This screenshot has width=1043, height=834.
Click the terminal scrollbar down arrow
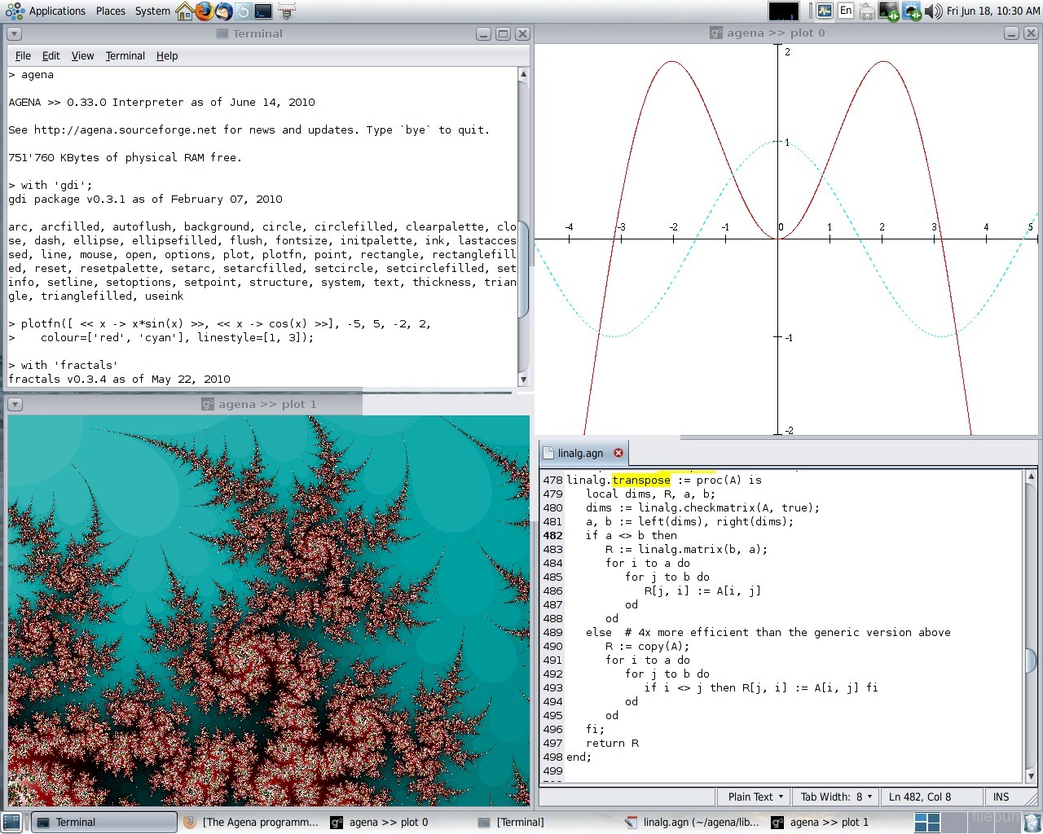coord(523,380)
